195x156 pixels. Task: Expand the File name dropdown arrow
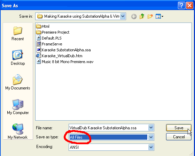[151, 128]
